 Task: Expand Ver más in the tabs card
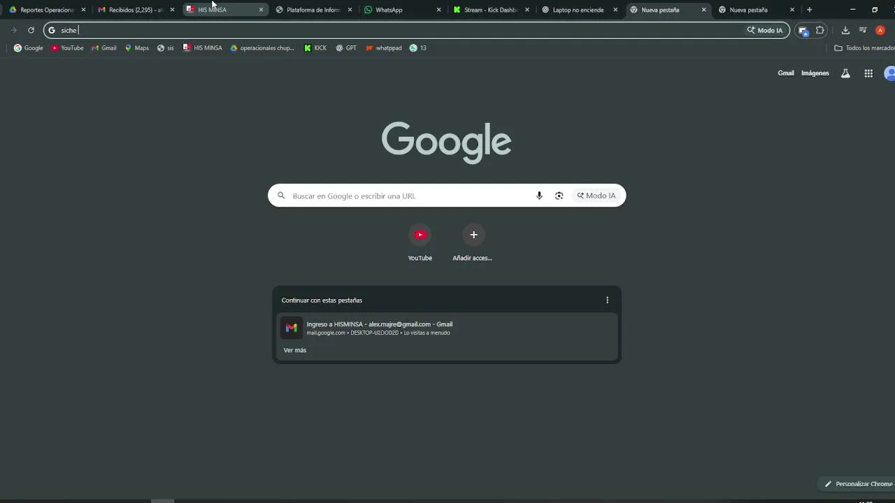295,350
